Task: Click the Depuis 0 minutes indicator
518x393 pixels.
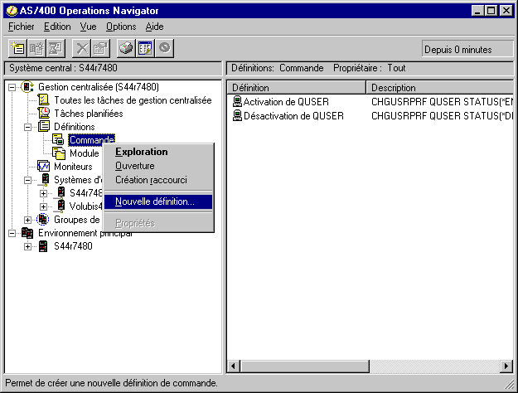Action: tap(467, 50)
